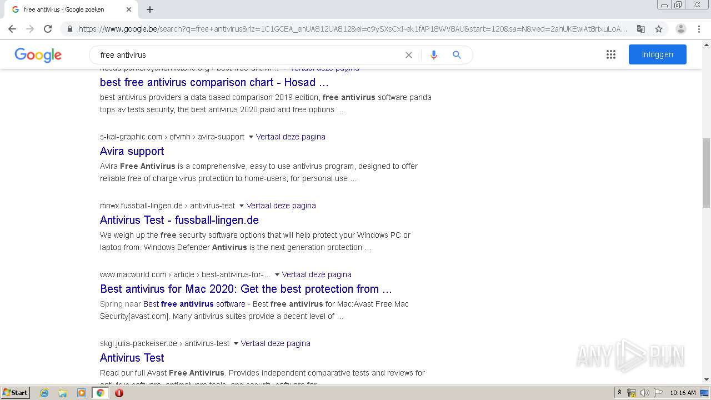Show hidden tray icons arrow
Viewport: 711px width, 400px height.
point(619,393)
